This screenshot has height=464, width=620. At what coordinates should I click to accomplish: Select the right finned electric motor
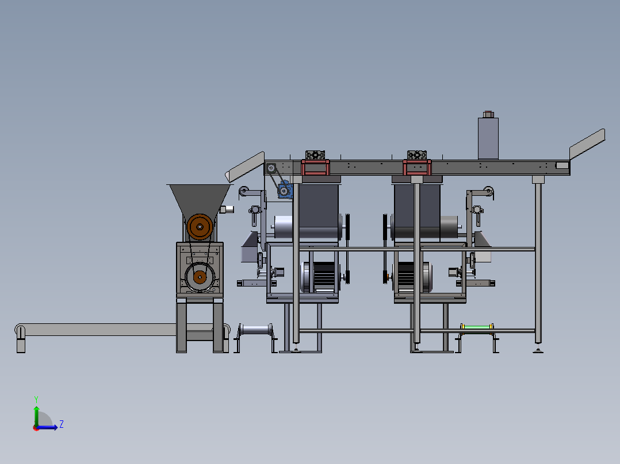[x=413, y=277]
